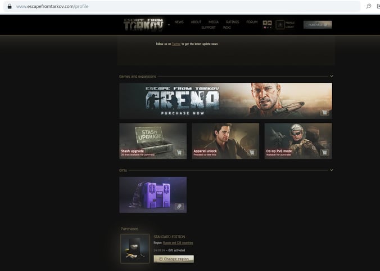Open the Ratings page
The width and height of the screenshot is (380, 271).
[x=232, y=22]
